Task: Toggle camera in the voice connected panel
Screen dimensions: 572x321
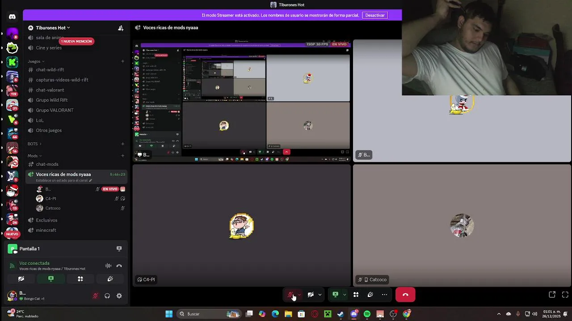Action: [x=21, y=279]
